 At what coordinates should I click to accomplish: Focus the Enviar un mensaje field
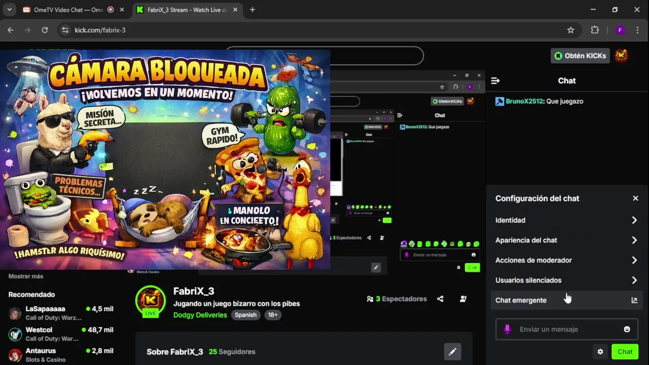click(x=567, y=330)
